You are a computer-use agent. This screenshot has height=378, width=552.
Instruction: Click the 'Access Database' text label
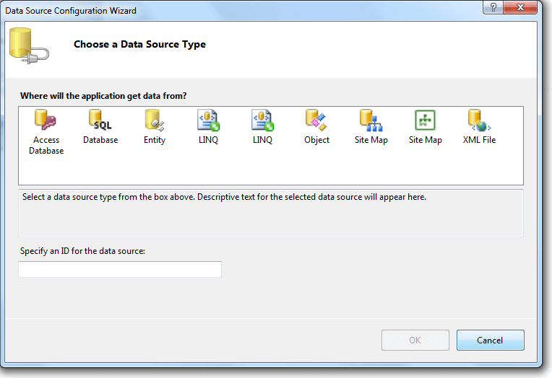tap(46, 145)
